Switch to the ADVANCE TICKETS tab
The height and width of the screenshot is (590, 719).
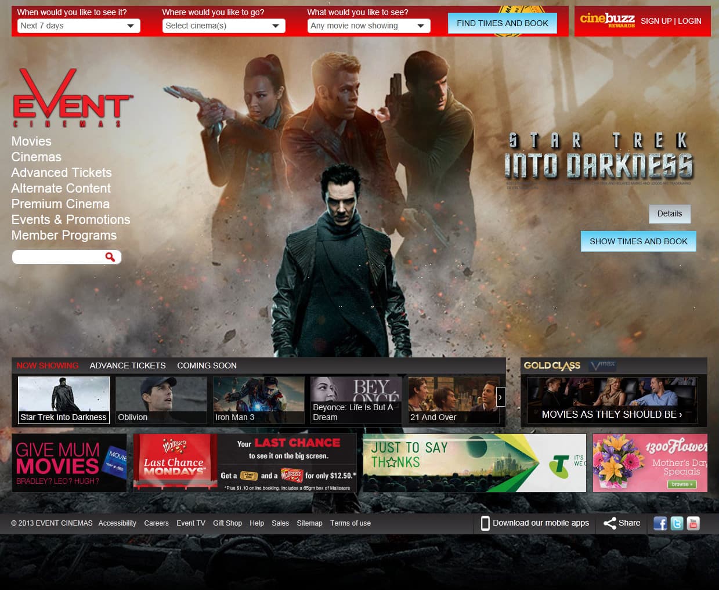pyautogui.click(x=127, y=365)
